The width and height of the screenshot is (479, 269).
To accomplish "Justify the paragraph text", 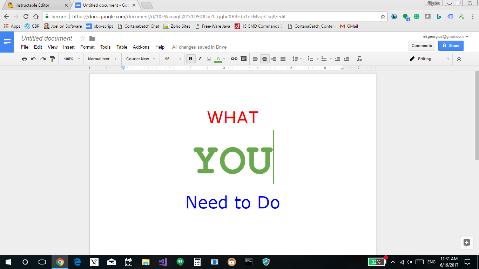I will 283,59.
